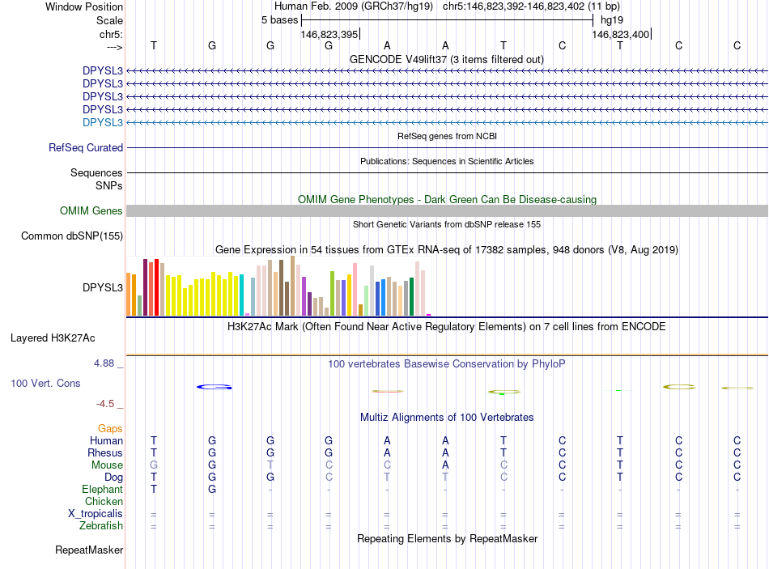Select the Chicken alignment row label
The width and height of the screenshot is (769, 569).
(x=104, y=501)
